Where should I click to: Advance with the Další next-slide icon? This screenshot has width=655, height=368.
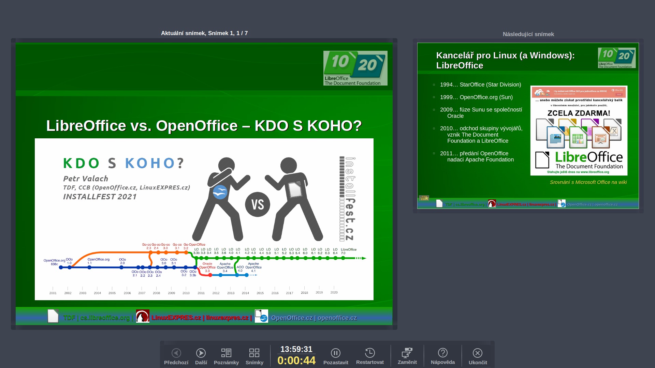coord(201,353)
